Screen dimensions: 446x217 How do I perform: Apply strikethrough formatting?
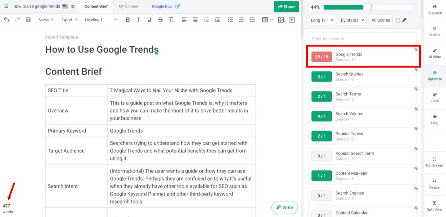160,20
